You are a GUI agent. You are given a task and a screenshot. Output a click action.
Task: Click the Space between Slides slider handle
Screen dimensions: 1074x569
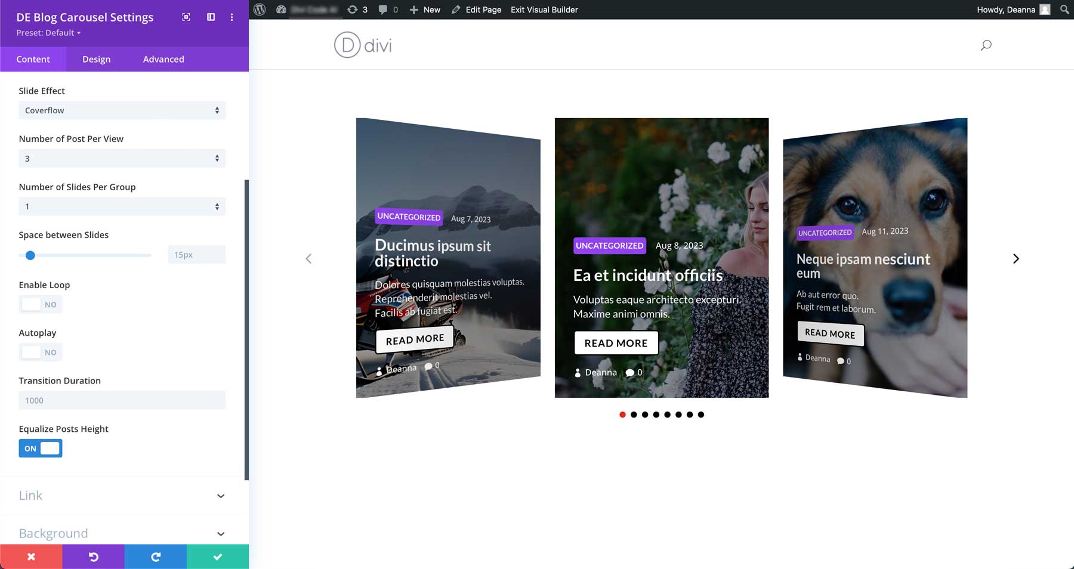click(30, 255)
